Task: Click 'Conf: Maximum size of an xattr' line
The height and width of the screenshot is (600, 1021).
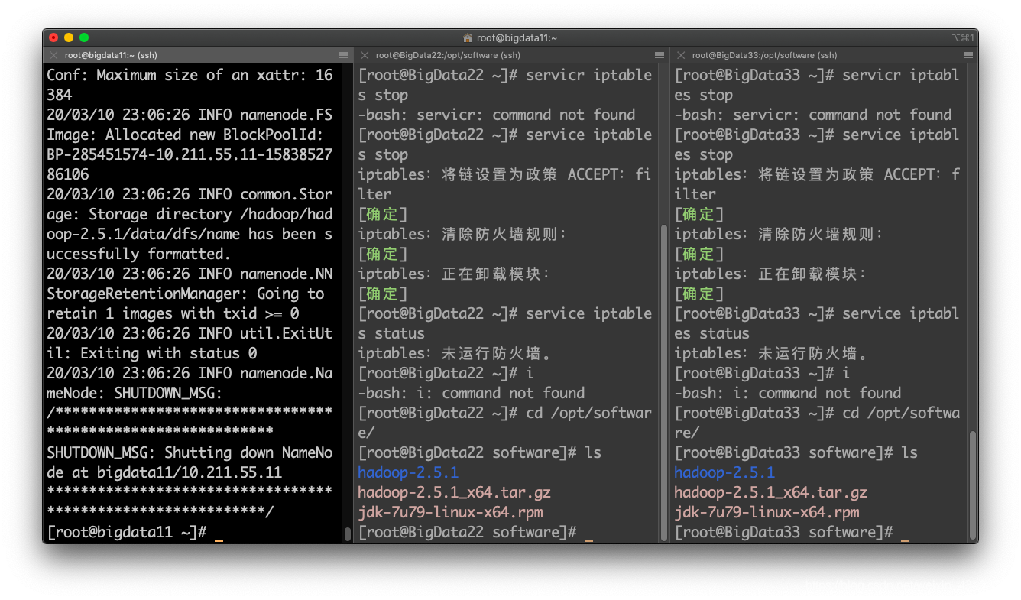Action: click(x=190, y=75)
